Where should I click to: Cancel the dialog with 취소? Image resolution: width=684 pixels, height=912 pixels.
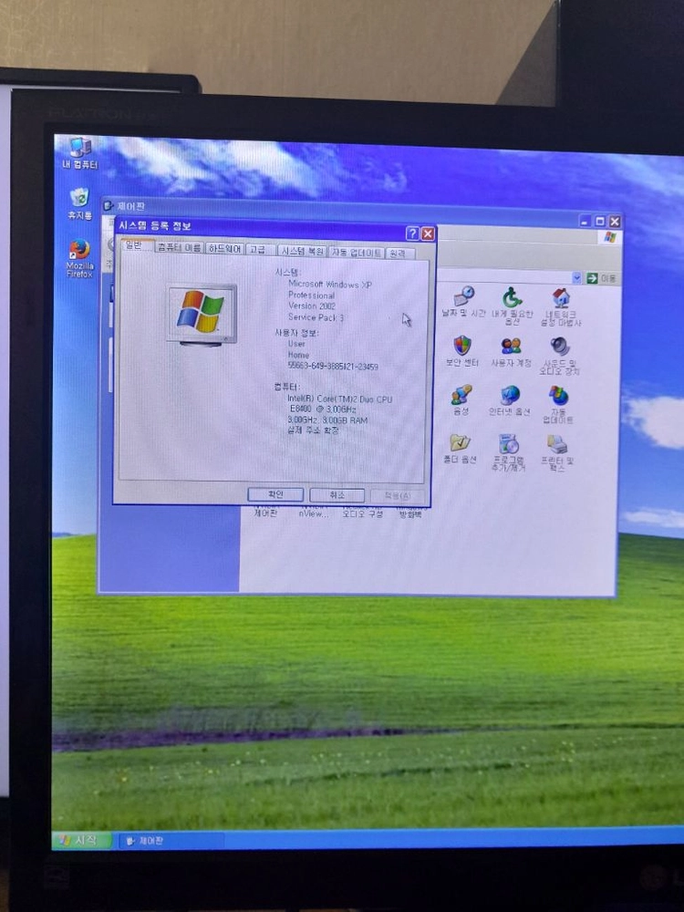pos(337,495)
